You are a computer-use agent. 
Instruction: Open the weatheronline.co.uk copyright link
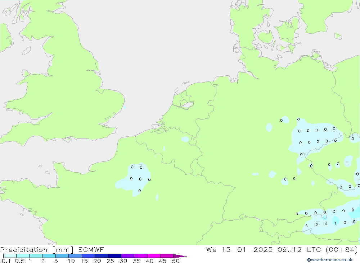tap(330, 260)
